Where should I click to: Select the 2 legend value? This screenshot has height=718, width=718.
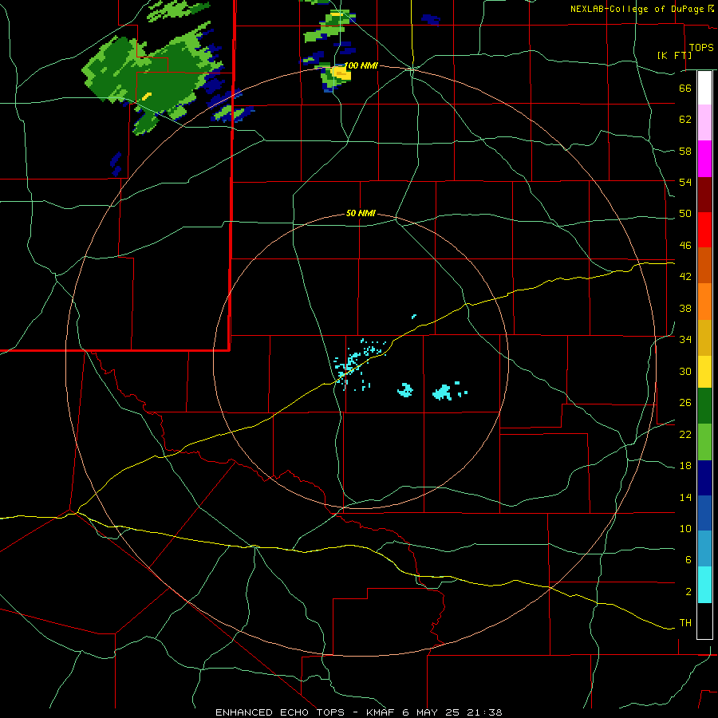click(688, 592)
